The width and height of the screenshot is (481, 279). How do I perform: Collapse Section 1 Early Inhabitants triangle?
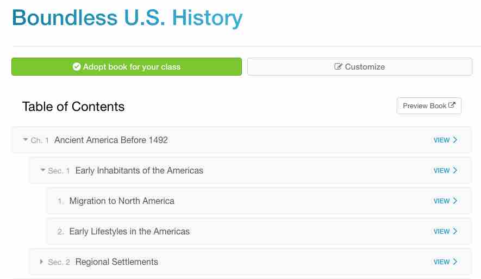pos(43,170)
